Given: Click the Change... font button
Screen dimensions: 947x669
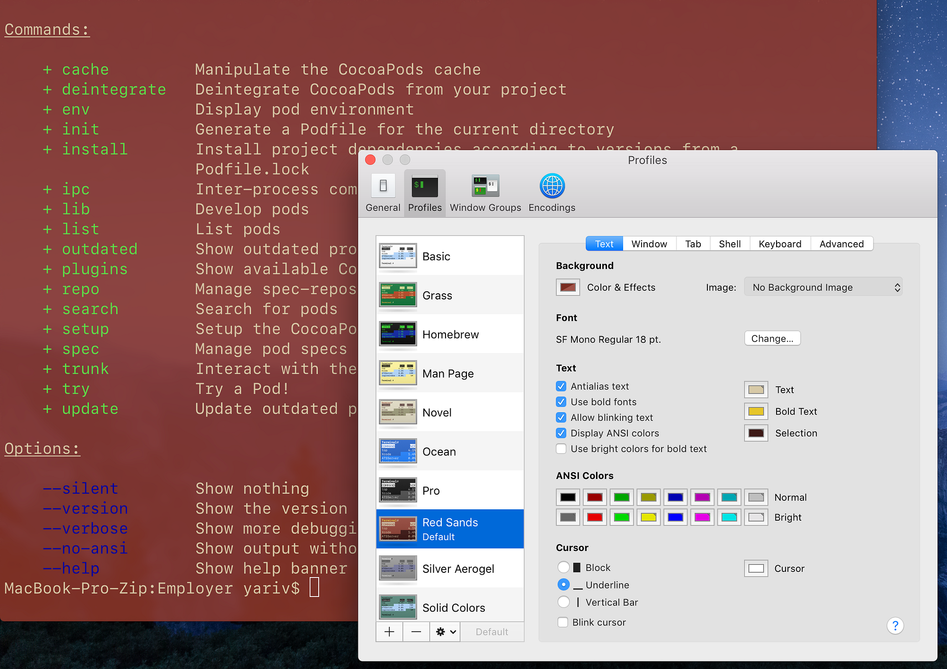Looking at the screenshot, I should (x=772, y=338).
